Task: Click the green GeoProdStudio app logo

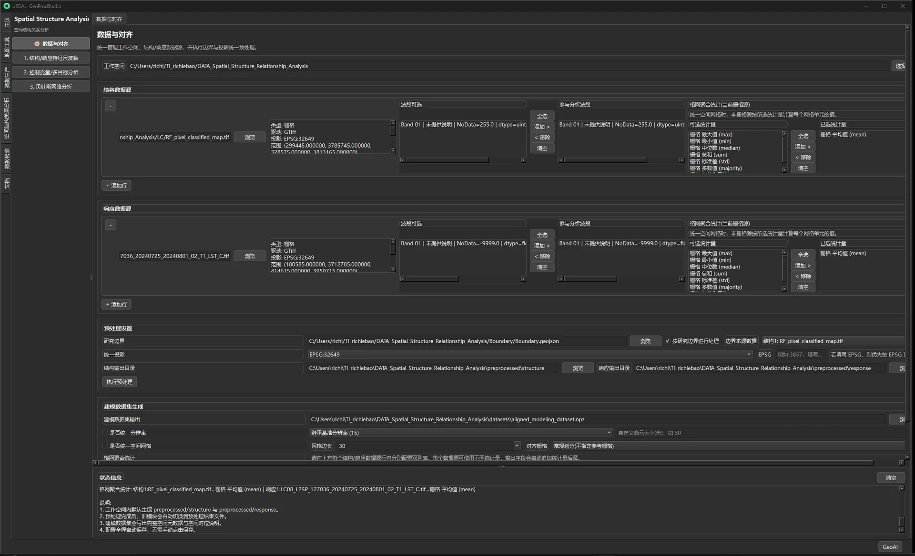Action: [7, 6]
